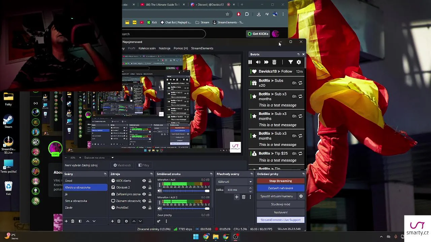Image resolution: width=431 pixels, height=242 pixels.
Task: Toggle the lock on KICK Alerts source
Action: pos(150,181)
